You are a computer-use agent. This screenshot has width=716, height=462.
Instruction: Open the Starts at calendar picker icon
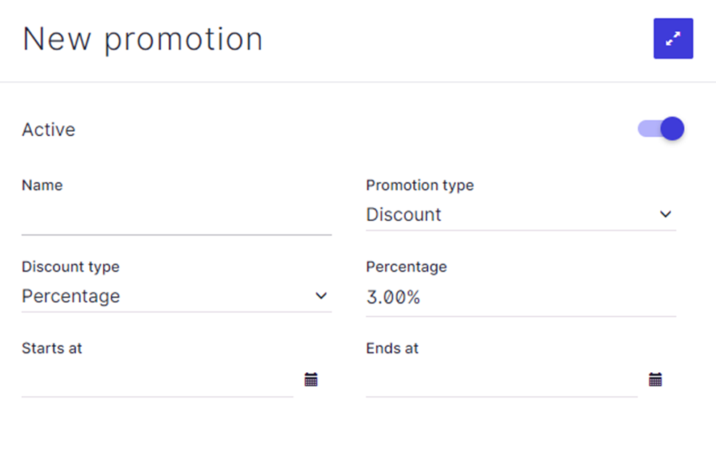click(x=311, y=379)
